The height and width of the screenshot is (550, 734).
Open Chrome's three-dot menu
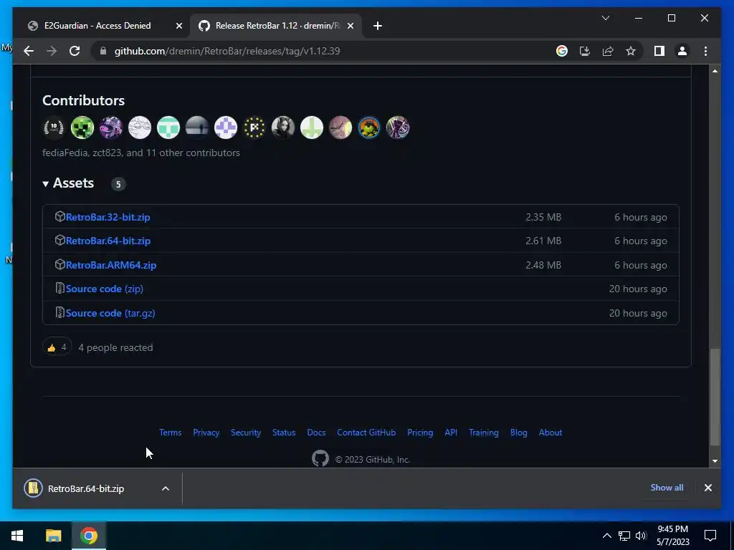[x=705, y=51]
